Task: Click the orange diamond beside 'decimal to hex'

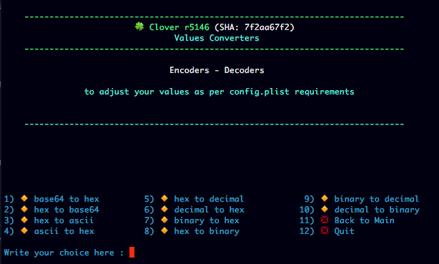Action: 164,209
